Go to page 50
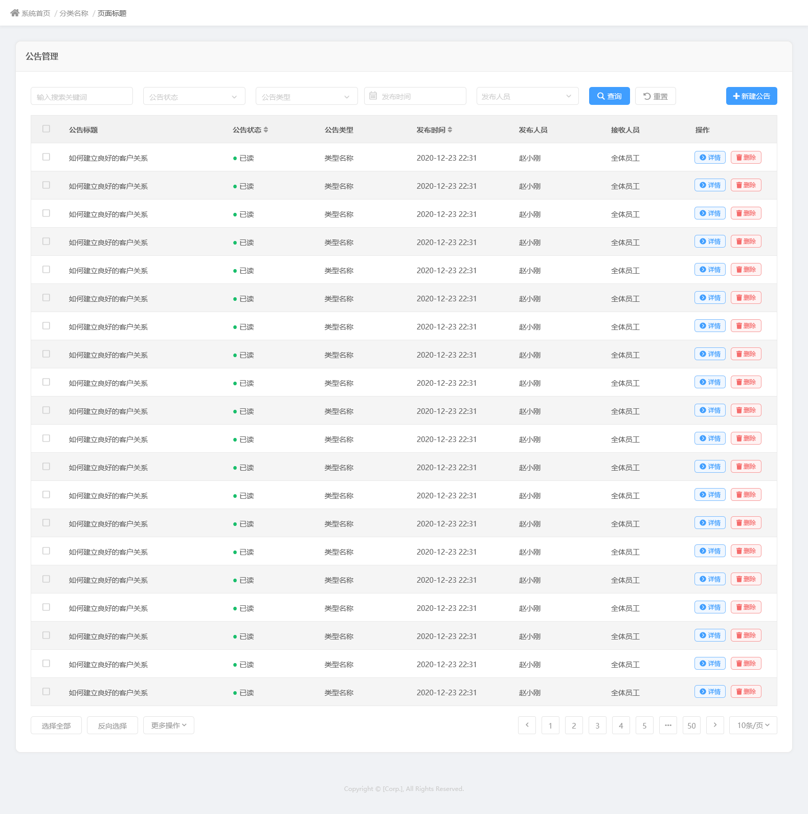This screenshot has width=808, height=814. pyautogui.click(x=692, y=725)
